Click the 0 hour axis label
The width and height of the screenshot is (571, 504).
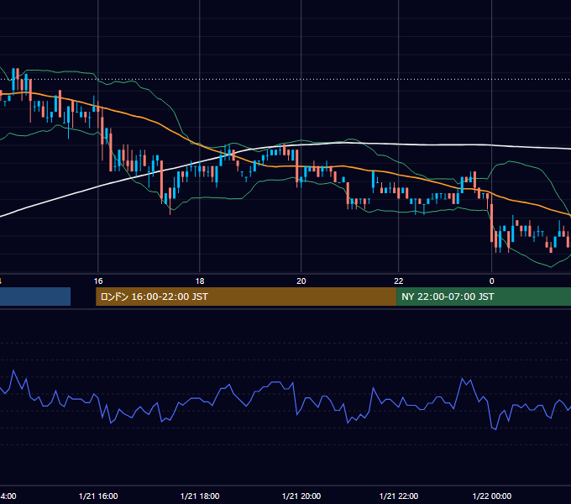point(491,281)
